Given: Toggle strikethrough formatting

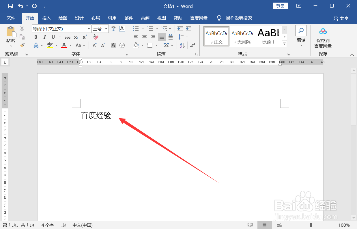Looking at the screenshot, I should click(68, 37).
